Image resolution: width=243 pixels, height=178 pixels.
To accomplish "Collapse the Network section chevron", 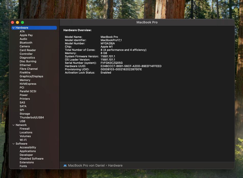I will [13, 125].
